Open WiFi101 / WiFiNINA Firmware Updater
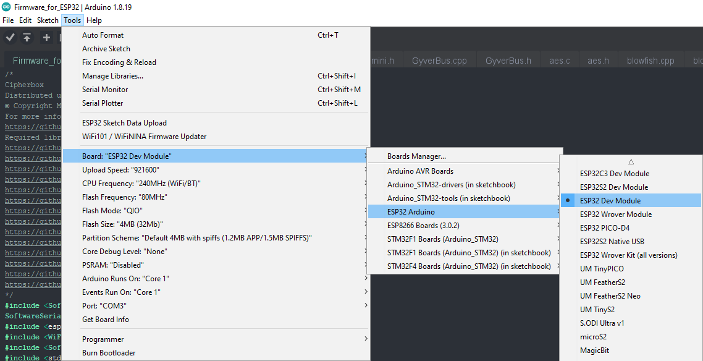703x361 pixels. (216, 137)
